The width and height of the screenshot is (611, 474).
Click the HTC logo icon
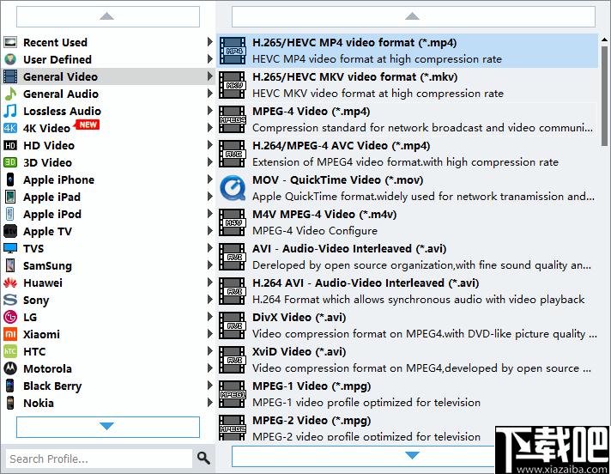tap(10, 351)
